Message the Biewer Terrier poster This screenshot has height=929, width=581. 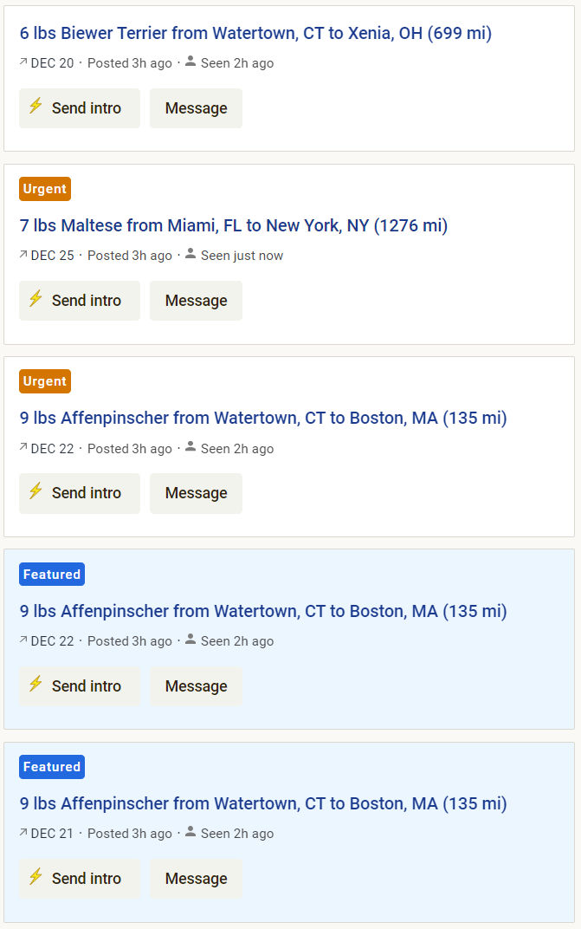tap(196, 108)
